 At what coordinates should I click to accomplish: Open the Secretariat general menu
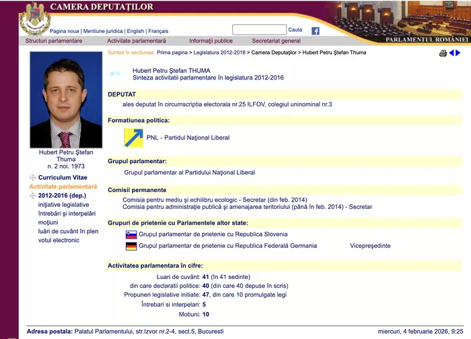[276, 41]
